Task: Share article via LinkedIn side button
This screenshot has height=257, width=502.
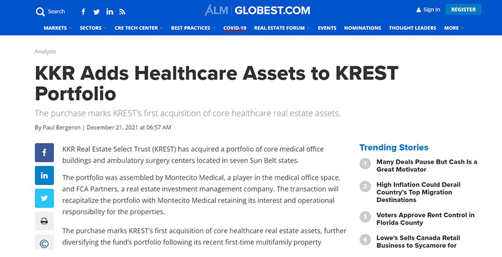Action: 44,176
